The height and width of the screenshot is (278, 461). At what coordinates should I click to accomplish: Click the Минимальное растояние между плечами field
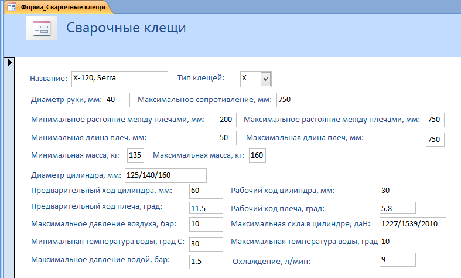[x=227, y=120]
